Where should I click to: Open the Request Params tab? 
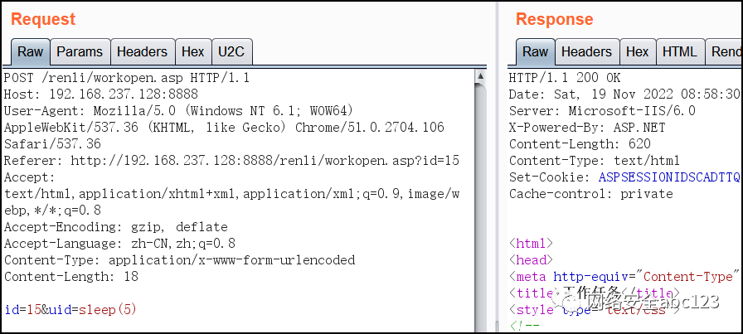80,51
